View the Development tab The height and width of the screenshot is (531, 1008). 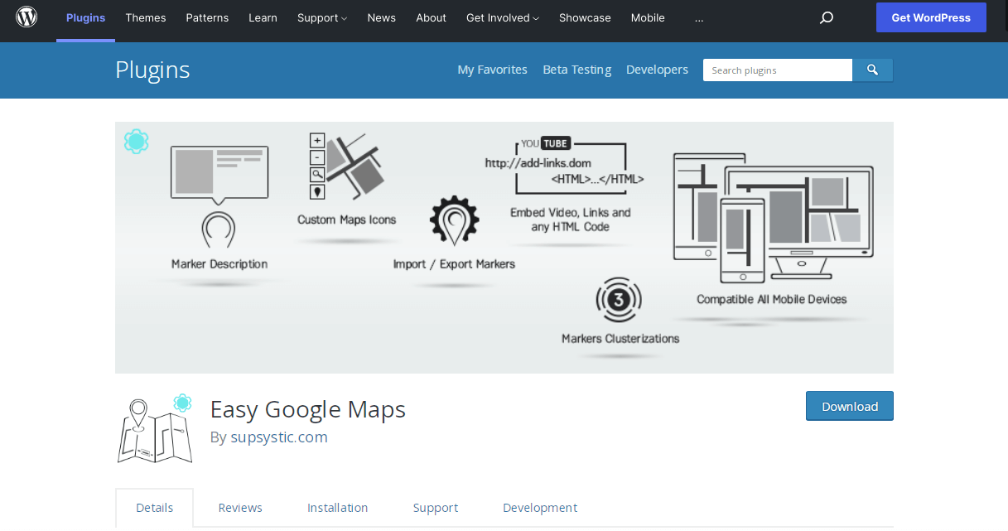point(540,507)
